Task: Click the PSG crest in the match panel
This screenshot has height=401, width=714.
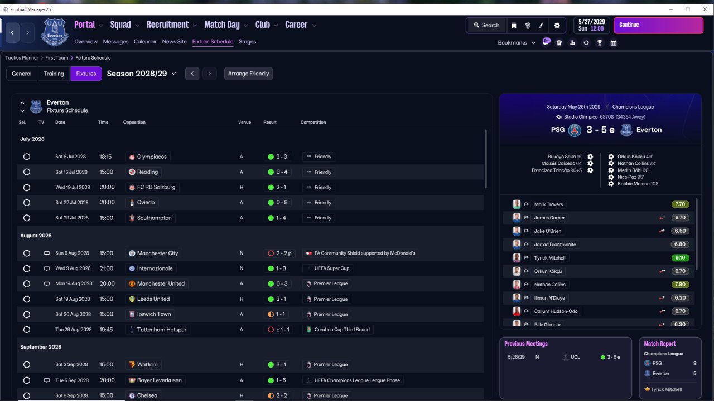Action: 575,130
